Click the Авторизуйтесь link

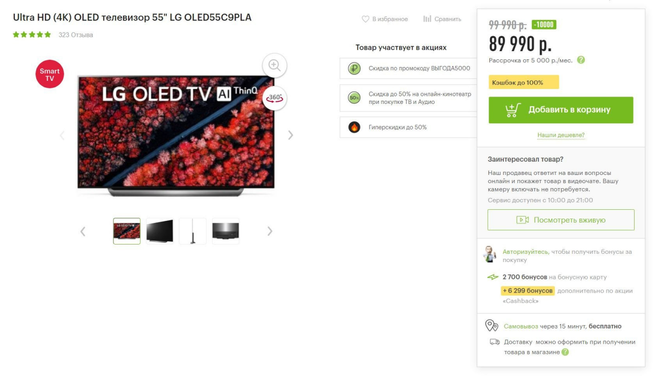[x=525, y=252]
